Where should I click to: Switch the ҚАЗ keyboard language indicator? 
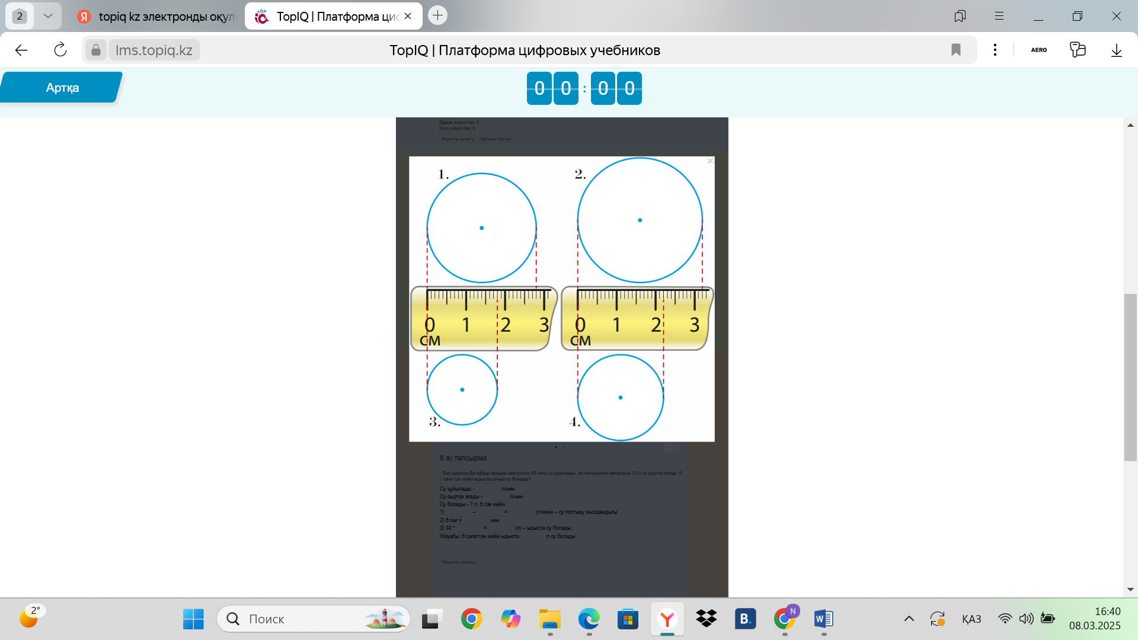pyautogui.click(x=971, y=619)
